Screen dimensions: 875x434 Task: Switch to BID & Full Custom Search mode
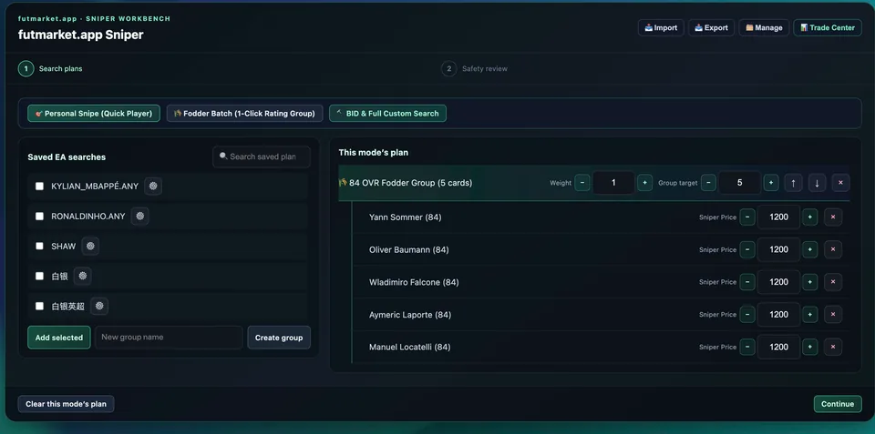(388, 113)
